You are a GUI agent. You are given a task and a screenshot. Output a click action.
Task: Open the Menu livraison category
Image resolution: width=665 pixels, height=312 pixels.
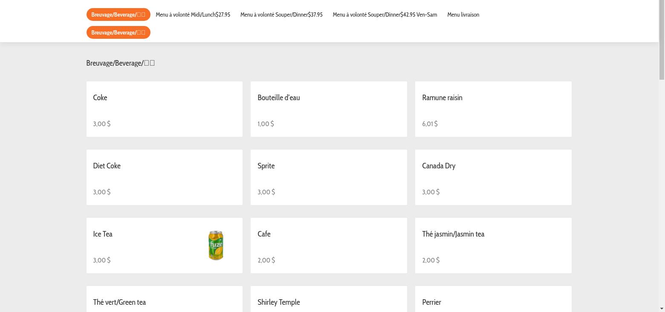tap(463, 14)
